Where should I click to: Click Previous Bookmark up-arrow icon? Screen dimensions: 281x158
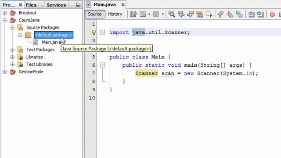(220, 14)
